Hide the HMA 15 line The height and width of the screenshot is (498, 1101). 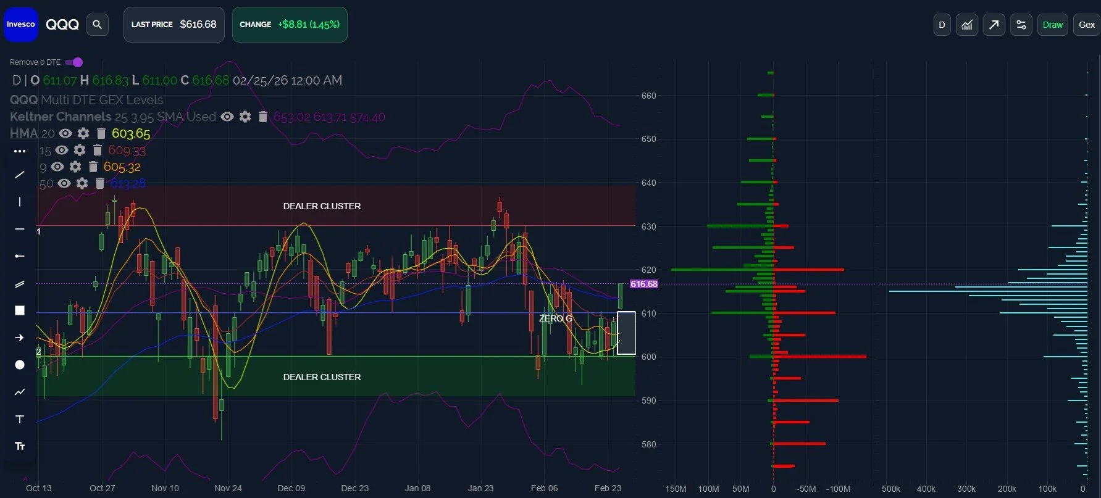(62, 150)
